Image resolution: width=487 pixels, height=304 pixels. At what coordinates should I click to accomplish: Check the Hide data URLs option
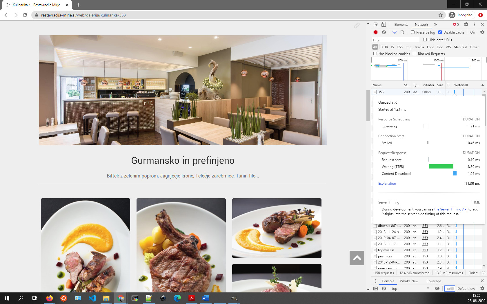(425, 40)
